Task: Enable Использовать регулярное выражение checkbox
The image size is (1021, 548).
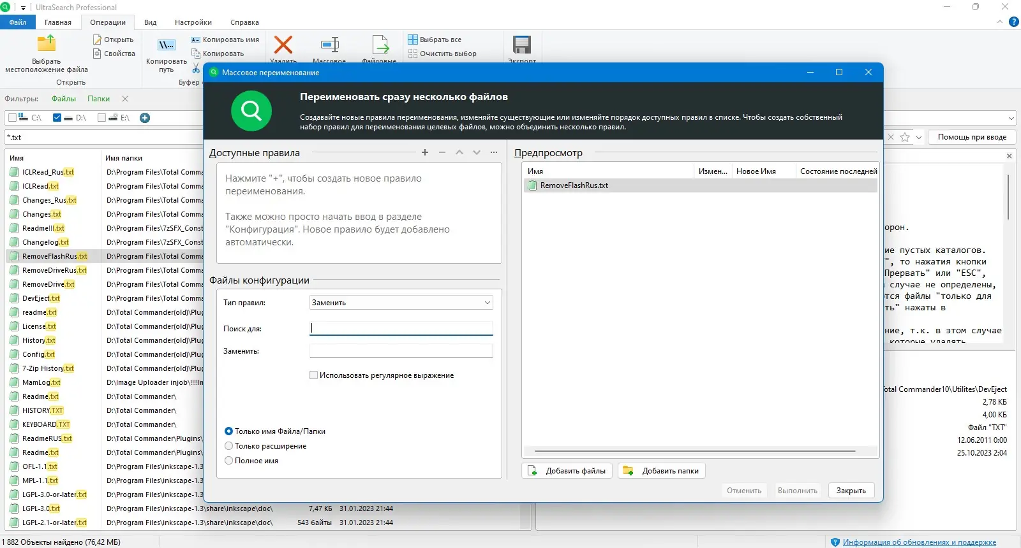Action: (x=314, y=375)
